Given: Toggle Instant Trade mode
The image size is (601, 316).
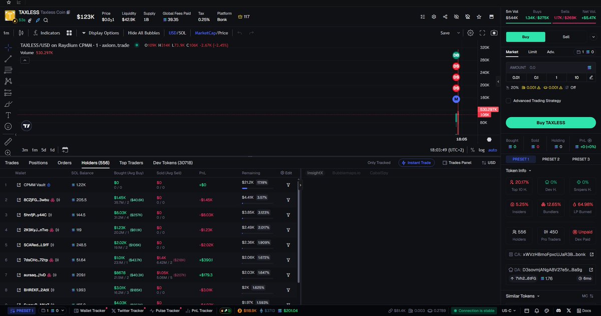Looking at the screenshot, I should click(417, 163).
